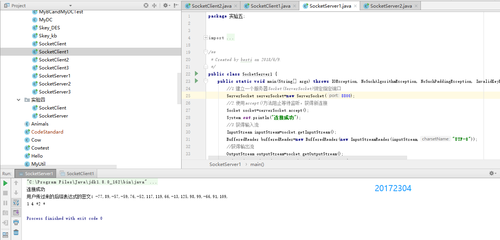Select Cow class in project tree
500x240 pixels.
coord(36,140)
